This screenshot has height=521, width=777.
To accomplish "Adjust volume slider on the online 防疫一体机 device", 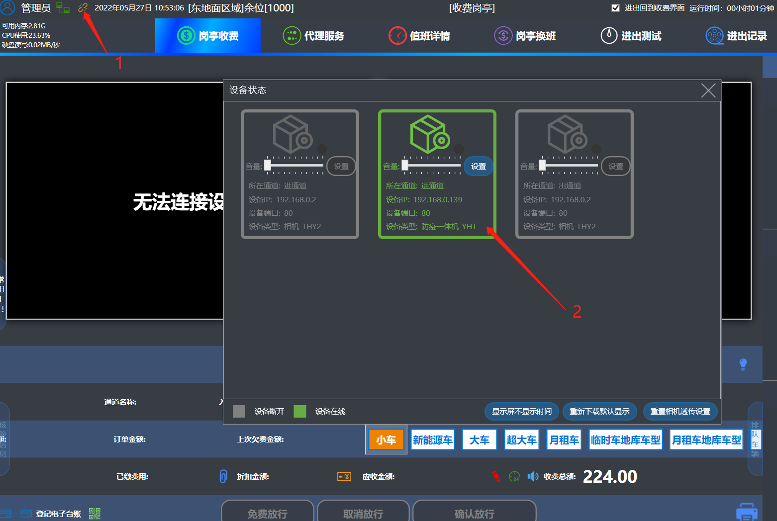I will point(431,166).
